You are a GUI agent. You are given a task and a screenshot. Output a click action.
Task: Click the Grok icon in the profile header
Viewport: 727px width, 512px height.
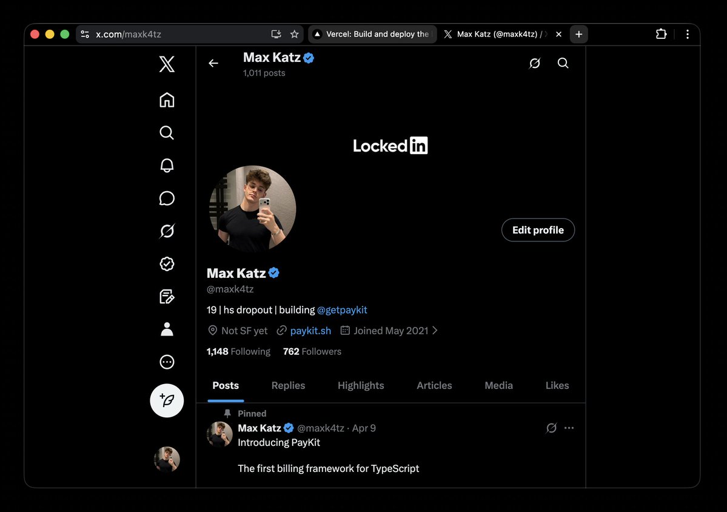pyautogui.click(x=535, y=63)
